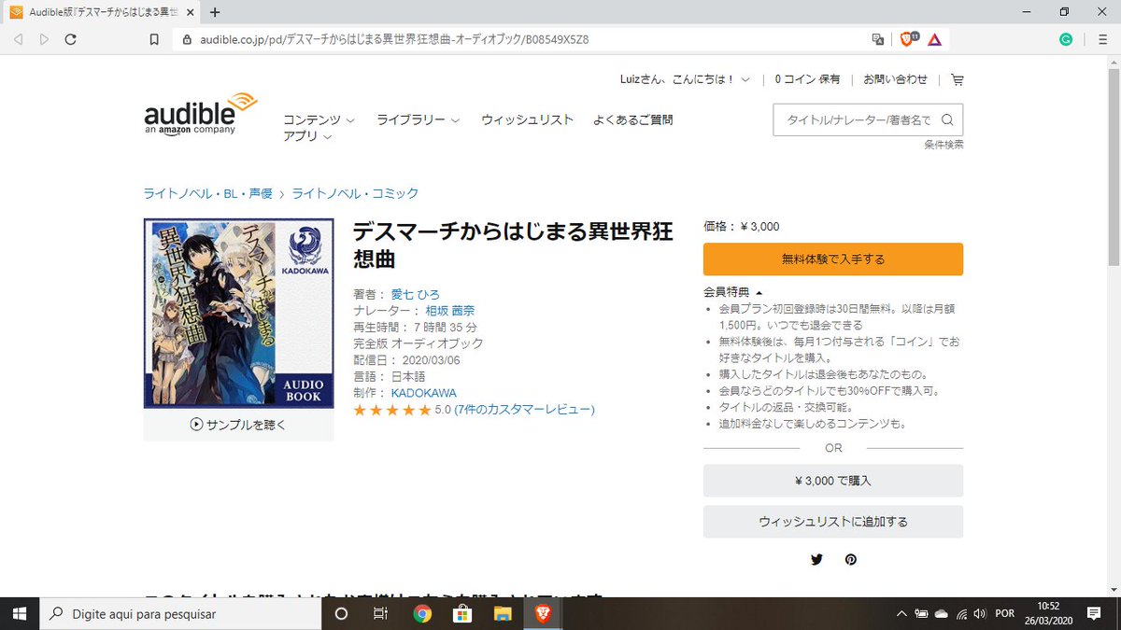Open the Wi-Fi network tray icon
Viewport: 1121px width, 630px height.
961,613
